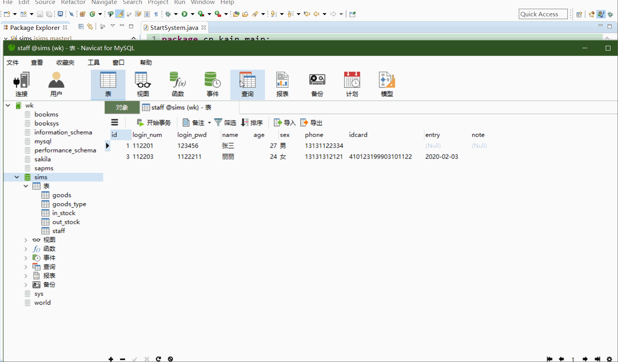
Task: Open the 函数 functions toolbar icon
Action: [178, 84]
